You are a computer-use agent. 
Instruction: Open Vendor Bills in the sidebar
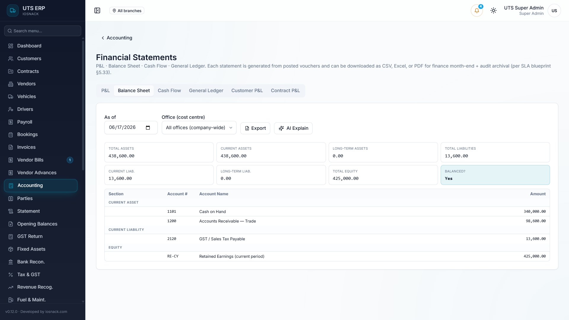41,160
